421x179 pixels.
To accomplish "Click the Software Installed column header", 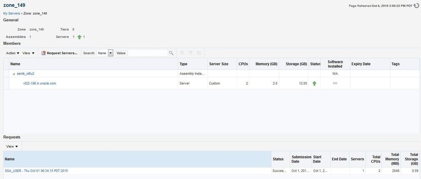I will click(335, 64).
